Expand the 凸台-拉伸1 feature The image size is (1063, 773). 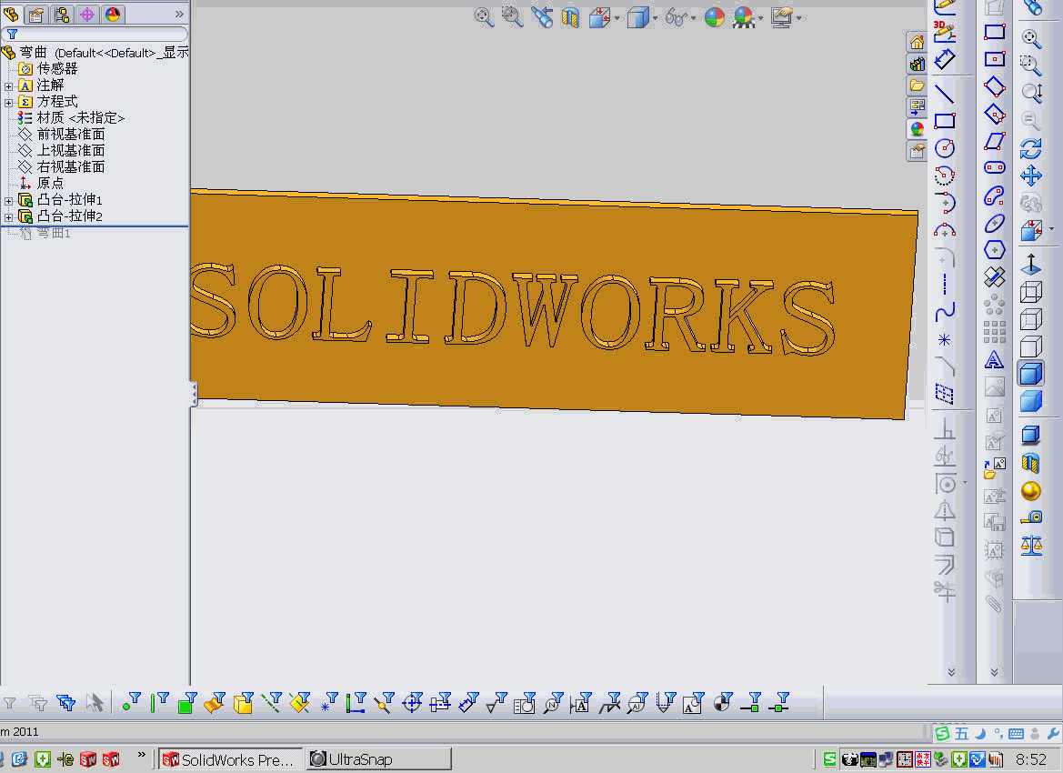tap(9, 201)
